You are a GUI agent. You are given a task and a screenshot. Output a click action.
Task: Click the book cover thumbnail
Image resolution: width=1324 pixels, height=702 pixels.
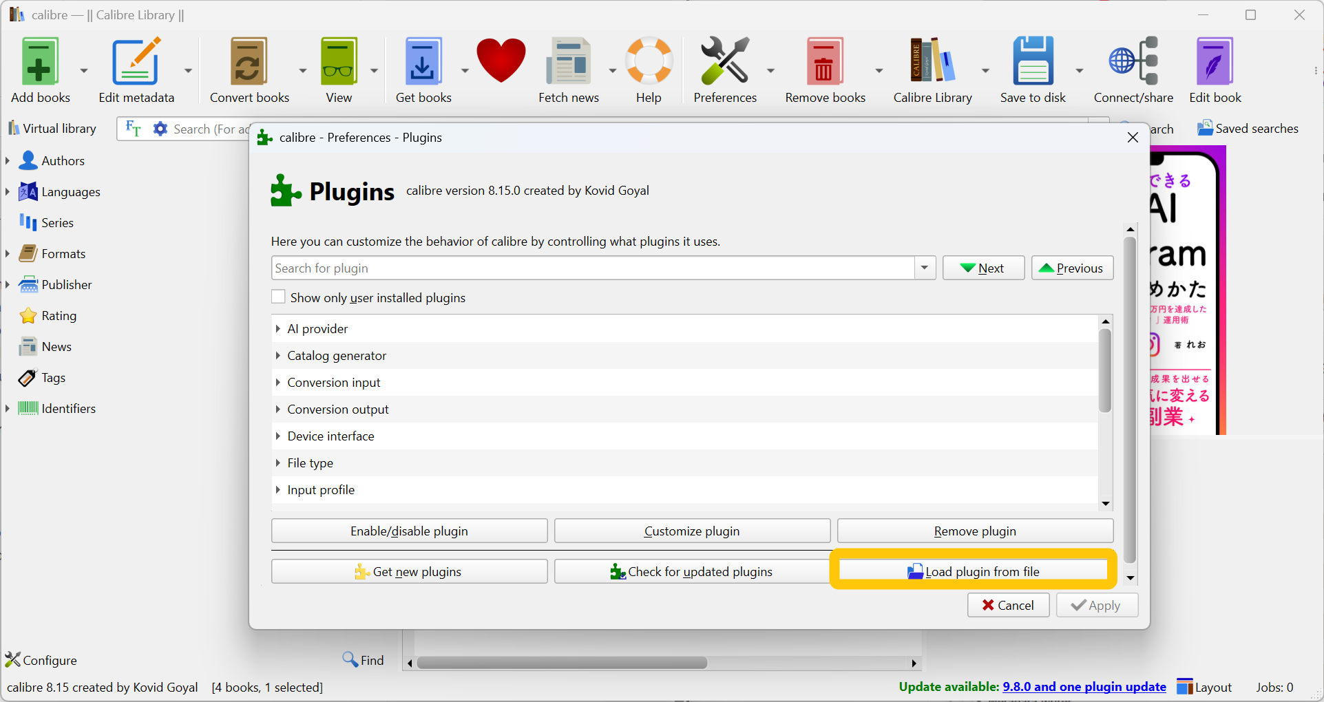coord(1188,290)
